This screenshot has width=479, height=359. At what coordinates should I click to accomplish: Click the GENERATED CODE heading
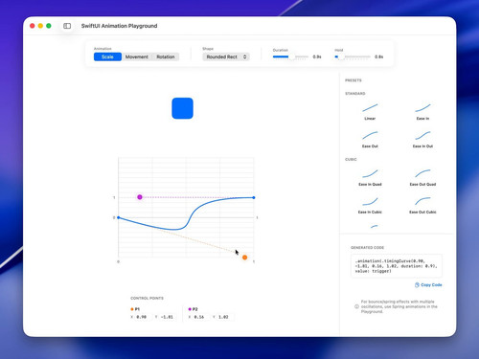click(x=367, y=248)
